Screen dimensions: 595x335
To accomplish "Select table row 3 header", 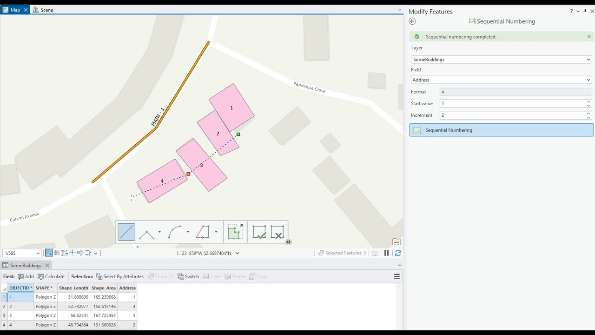I will pos(4,315).
